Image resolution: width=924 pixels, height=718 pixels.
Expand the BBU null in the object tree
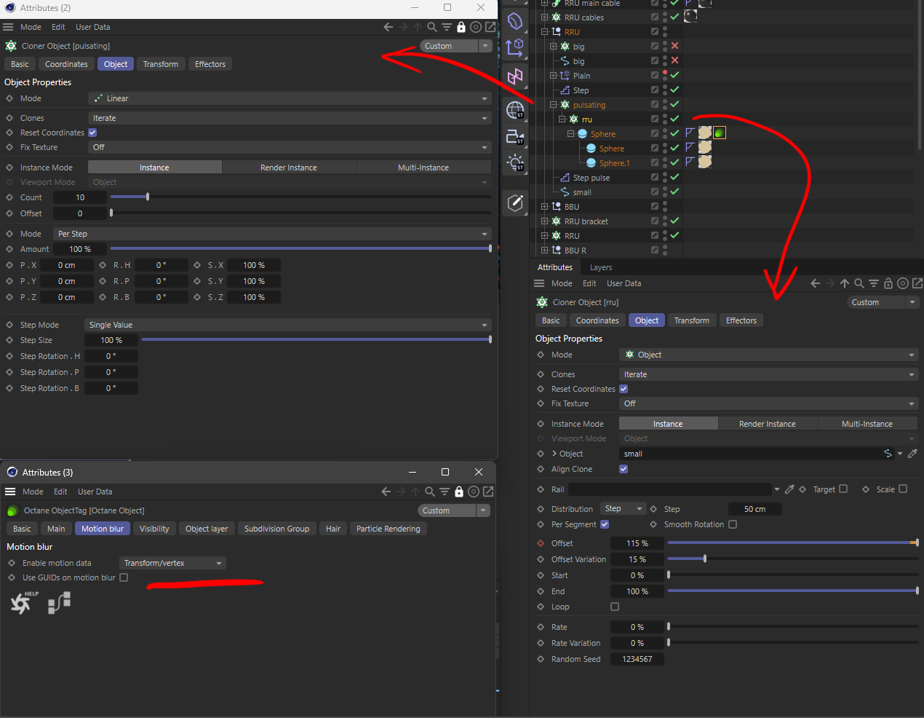[544, 207]
